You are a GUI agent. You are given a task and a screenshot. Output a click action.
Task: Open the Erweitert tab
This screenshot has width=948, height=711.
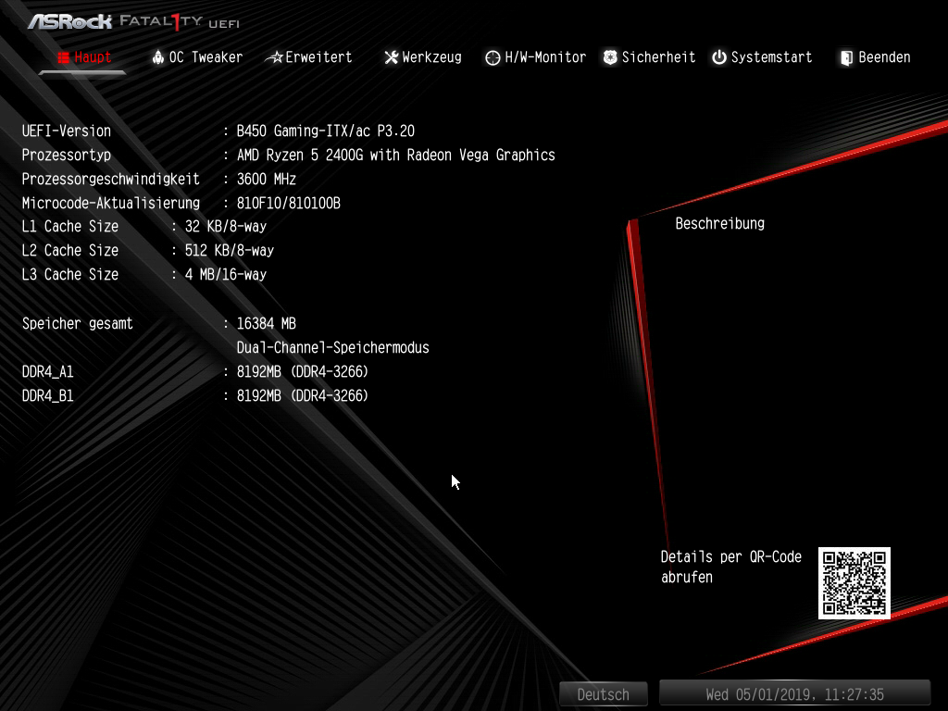308,57
